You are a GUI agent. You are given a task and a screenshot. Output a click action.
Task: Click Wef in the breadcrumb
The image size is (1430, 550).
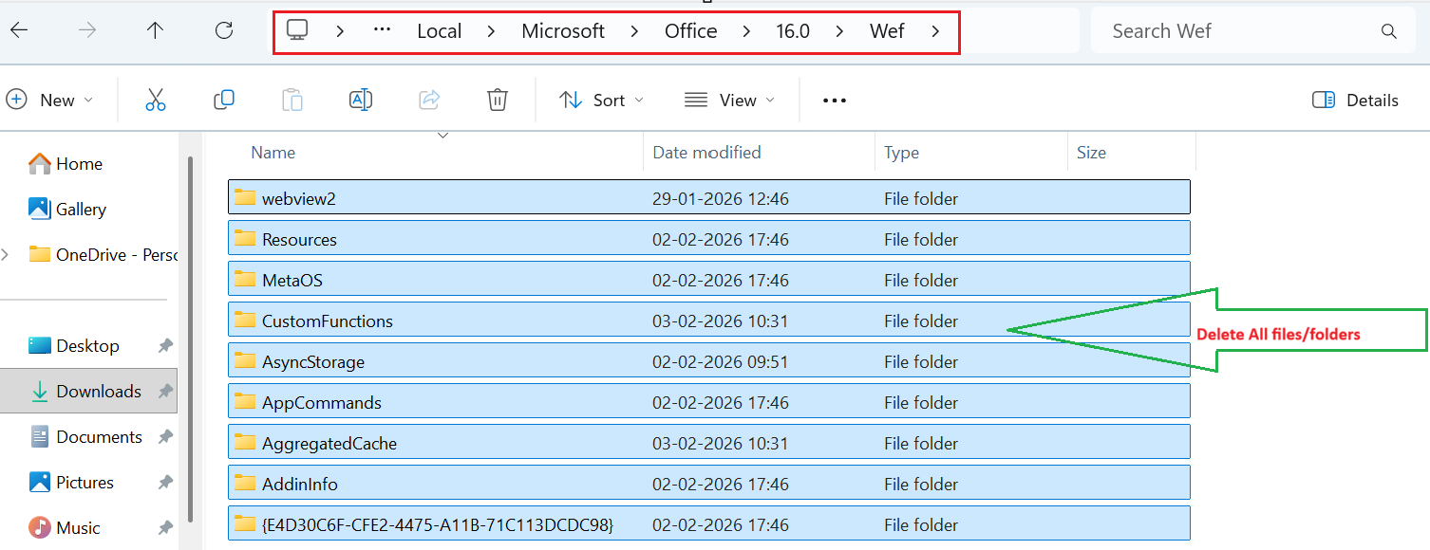coord(887,31)
